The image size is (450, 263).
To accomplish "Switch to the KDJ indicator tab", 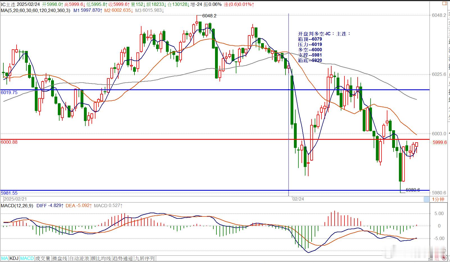I will click(x=14, y=258).
